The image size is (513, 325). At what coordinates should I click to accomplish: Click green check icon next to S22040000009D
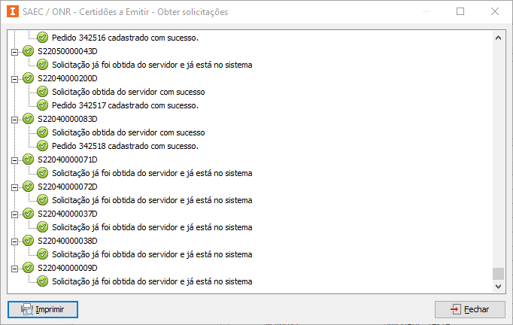tap(29, 268)
